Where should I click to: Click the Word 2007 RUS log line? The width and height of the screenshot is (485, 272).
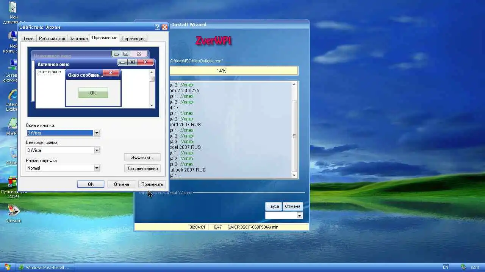(186, 125)
